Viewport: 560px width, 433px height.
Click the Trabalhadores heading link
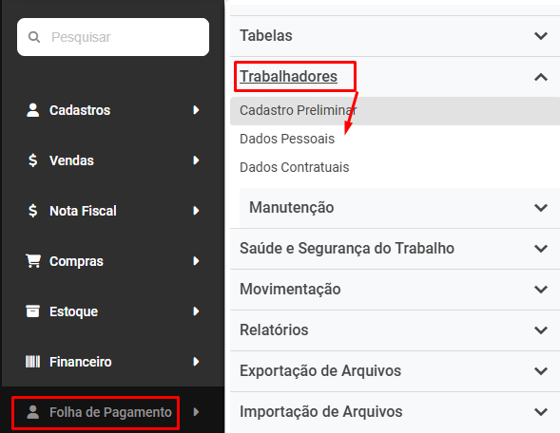pyautogui.click(x=288, y=76)
